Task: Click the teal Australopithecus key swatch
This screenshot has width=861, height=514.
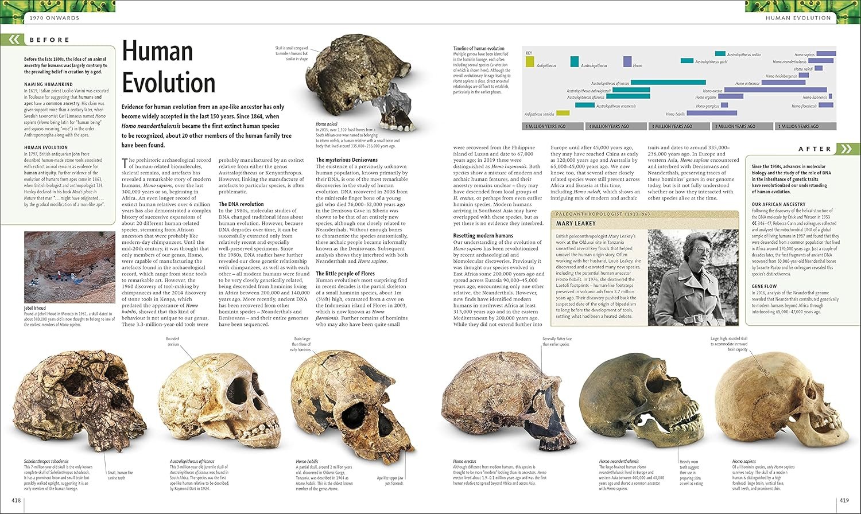Action: 574,61
